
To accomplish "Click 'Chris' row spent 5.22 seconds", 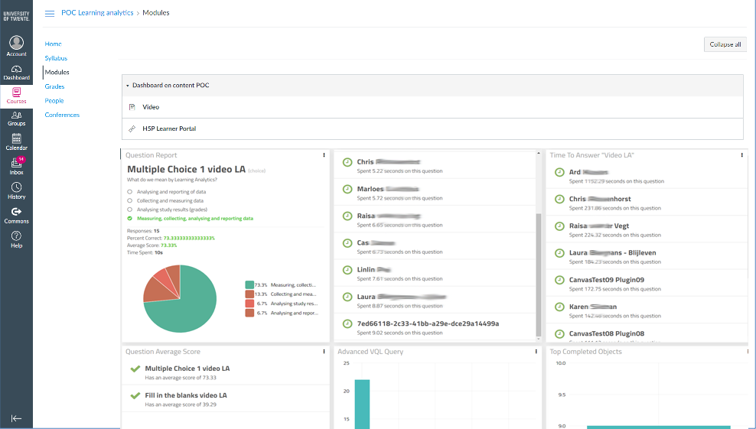I will [435, 165].
